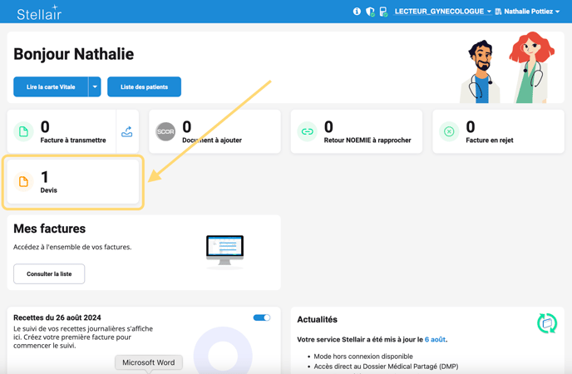This screenshot has width=572, height=374.
Task: Click the computer illustration in Mes factures
Action: coord(224,250)
